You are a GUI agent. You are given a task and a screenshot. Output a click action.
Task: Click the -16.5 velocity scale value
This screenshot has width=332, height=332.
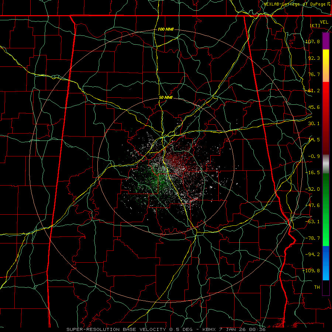click(x=312, y=173)
